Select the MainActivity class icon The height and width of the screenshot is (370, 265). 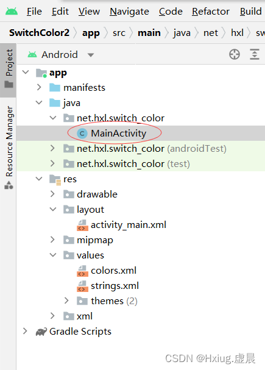(82, 133)
